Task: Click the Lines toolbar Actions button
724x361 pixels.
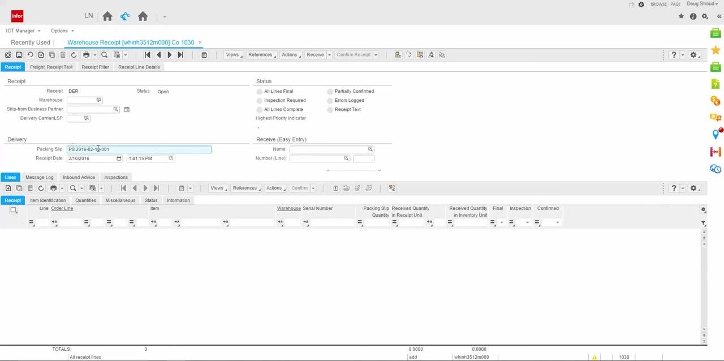Action: (275, 188)
